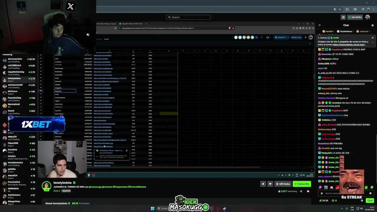
Task: Collapse the chat panel with arrow icon
Action: coord(320,25)
